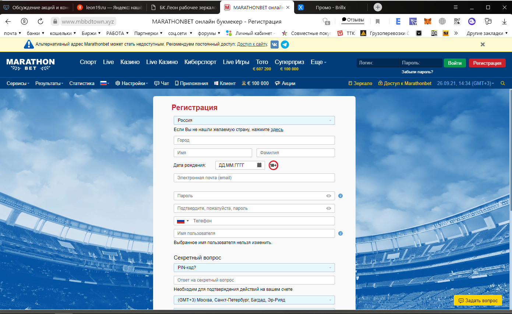The image size is (512, 314).
Task: Switch to the Промо - Brillx tab
Action: coord(331,7)
